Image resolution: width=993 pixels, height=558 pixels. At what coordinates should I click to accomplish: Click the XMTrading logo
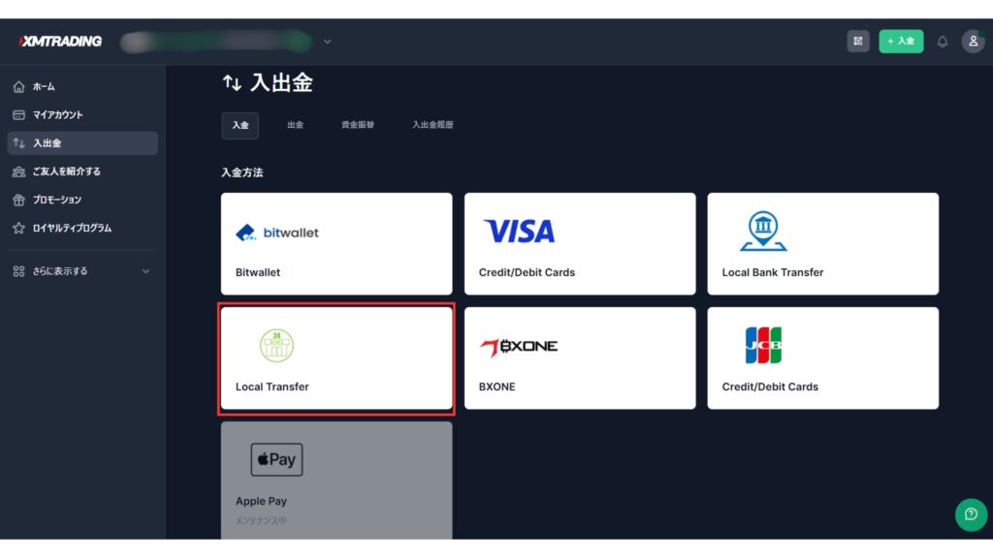pos(60,42)
